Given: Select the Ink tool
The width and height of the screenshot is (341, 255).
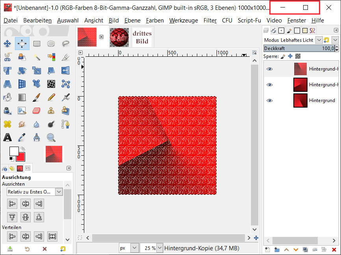Looking at the screenshot, I should [7, 111].
